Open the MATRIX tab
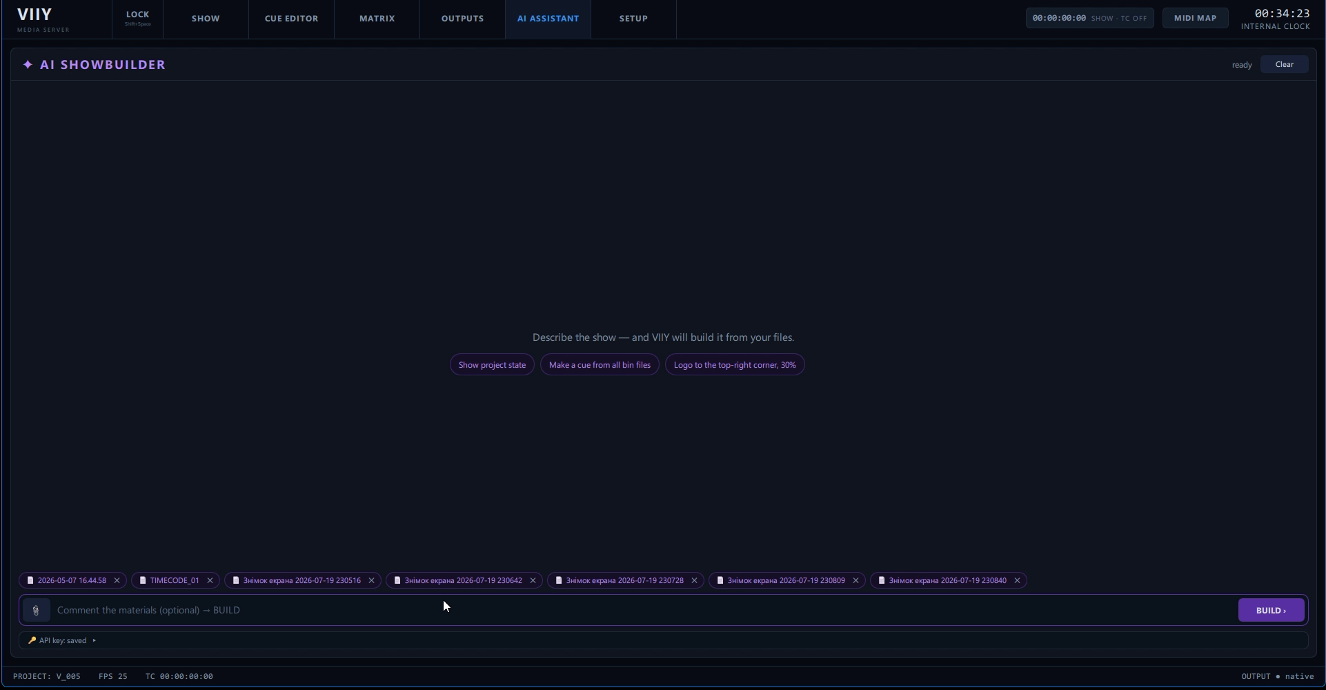This screenshot has height=690, width=1326. pos(377,19)
